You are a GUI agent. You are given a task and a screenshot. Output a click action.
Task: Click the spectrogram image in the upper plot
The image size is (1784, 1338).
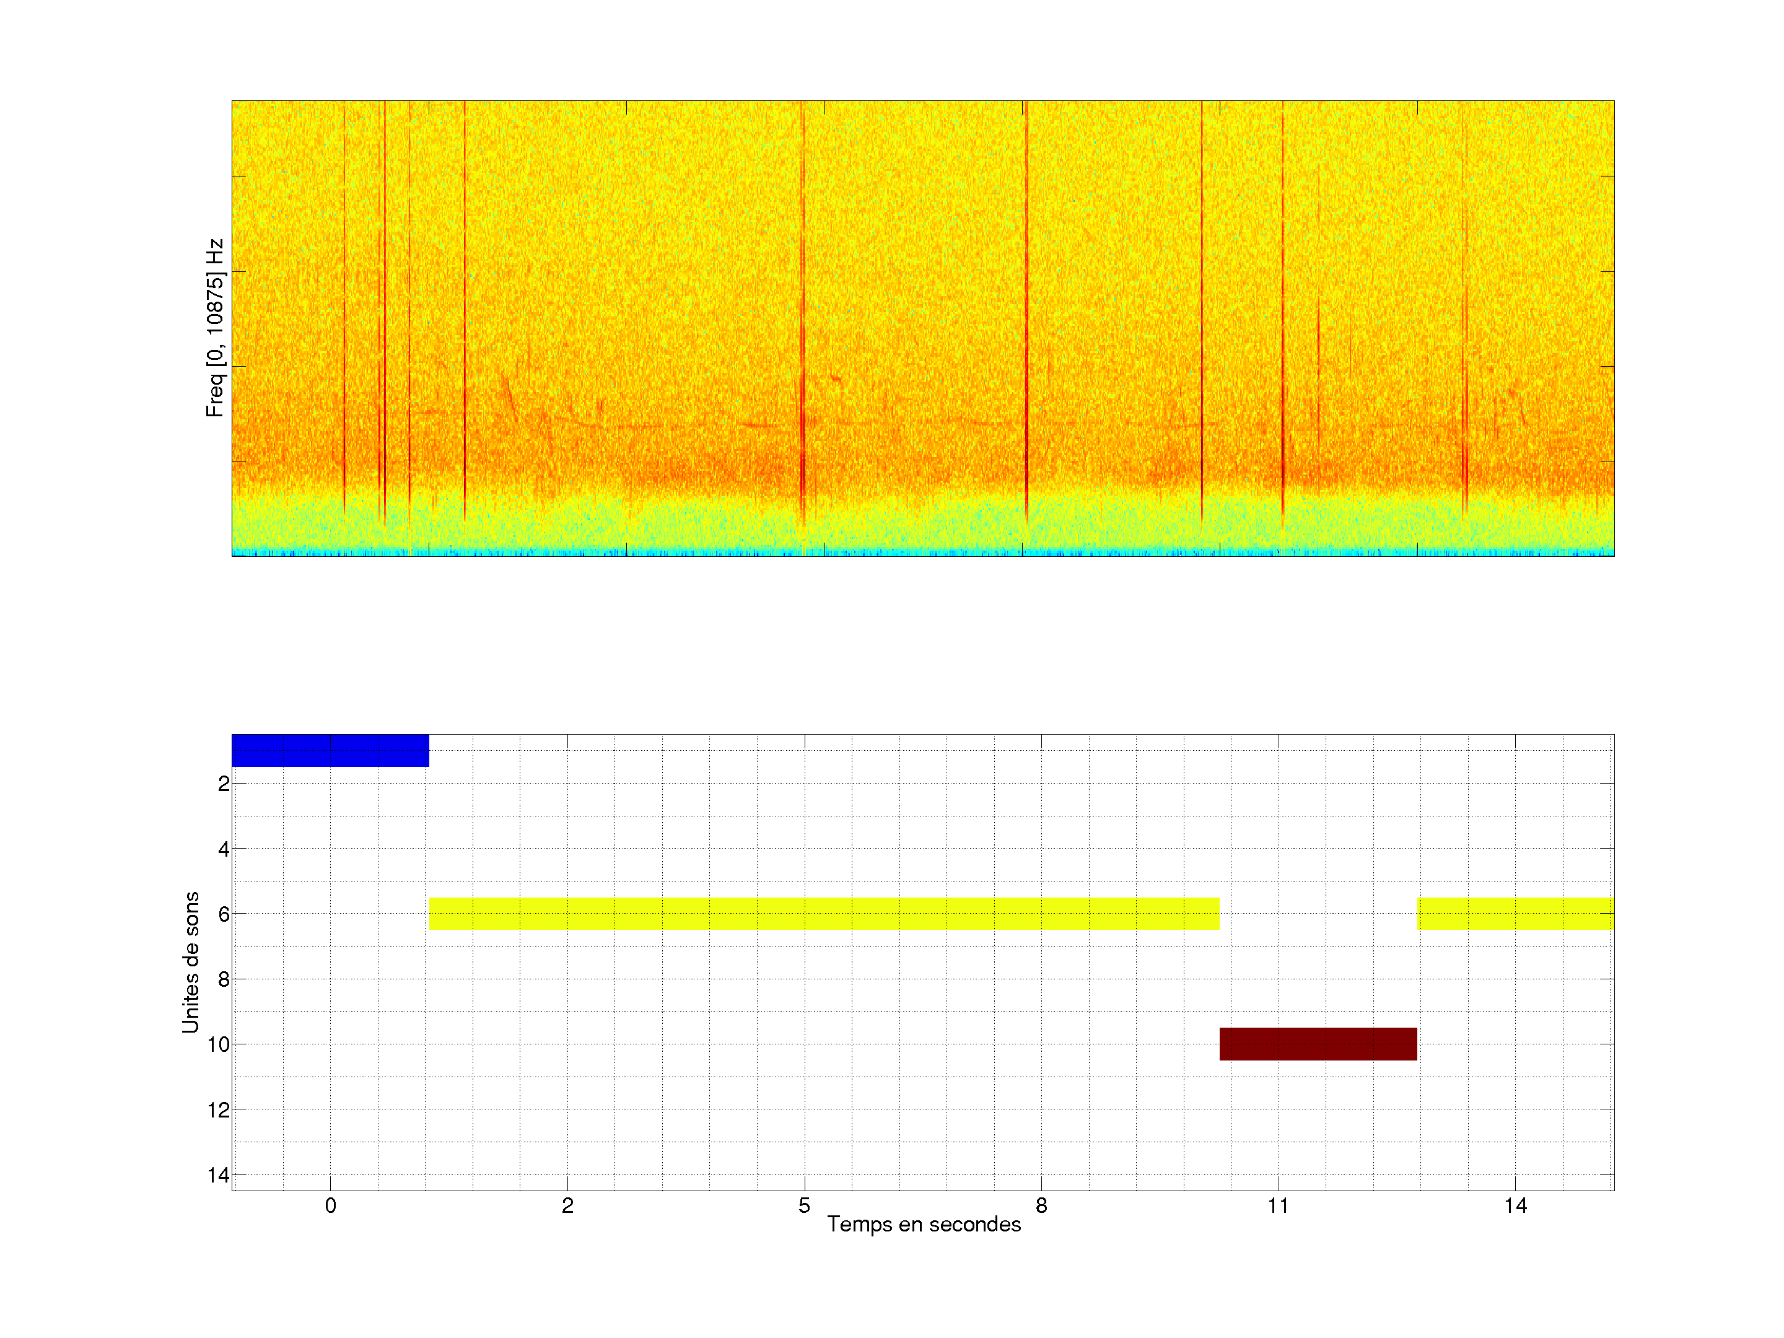coord(922,328)
